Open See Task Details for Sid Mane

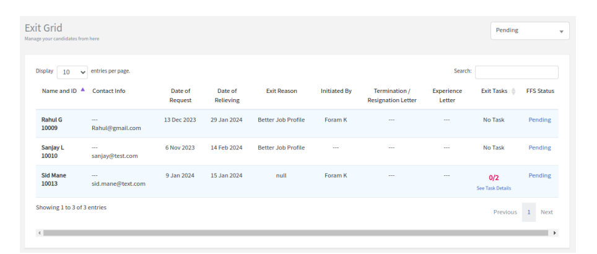[x=494, y=188]
